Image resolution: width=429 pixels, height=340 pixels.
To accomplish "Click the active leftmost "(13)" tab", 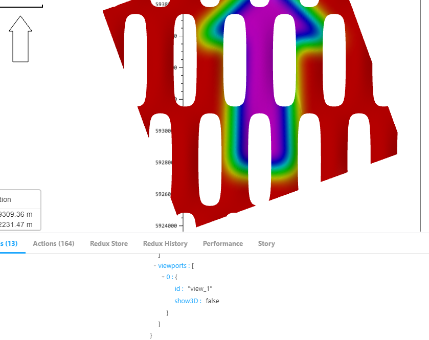I will 9,243.
